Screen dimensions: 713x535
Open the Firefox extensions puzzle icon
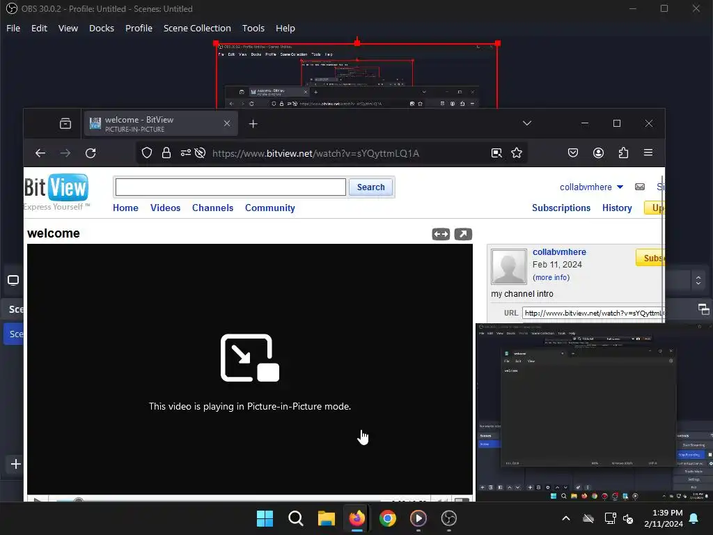[x=623, y=153]
